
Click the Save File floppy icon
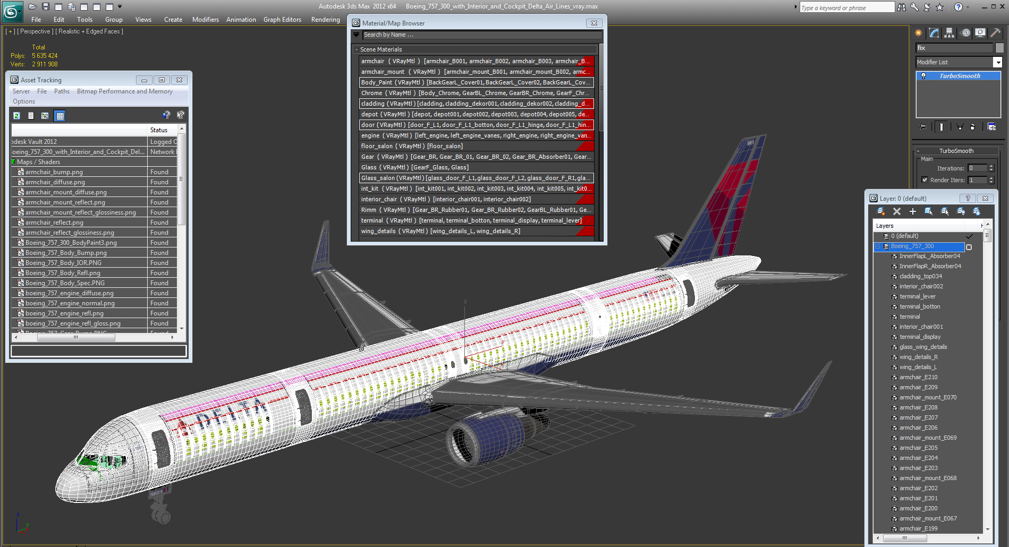[46, 6]
